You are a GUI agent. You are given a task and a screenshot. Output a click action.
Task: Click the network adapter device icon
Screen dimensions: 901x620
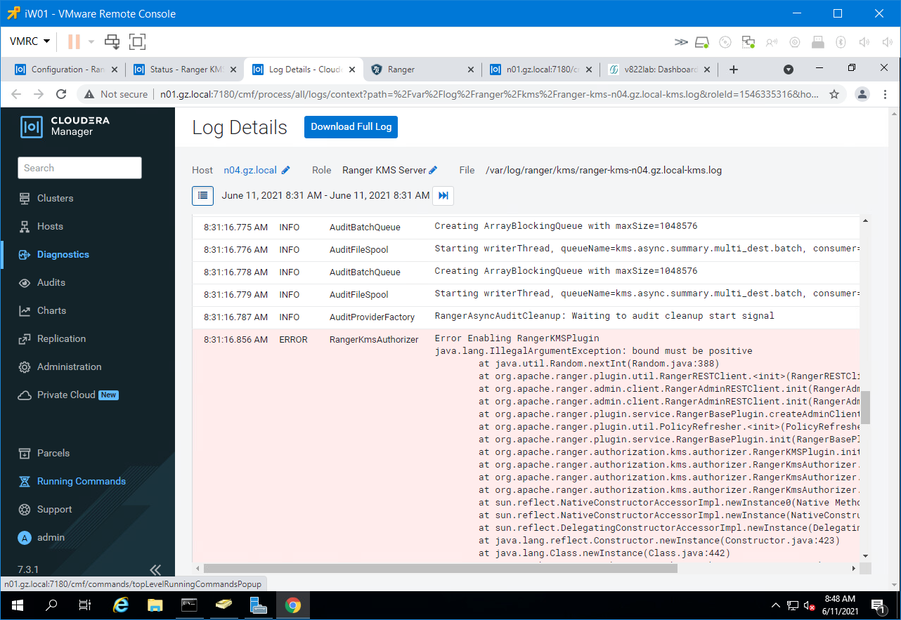point(747,42)
